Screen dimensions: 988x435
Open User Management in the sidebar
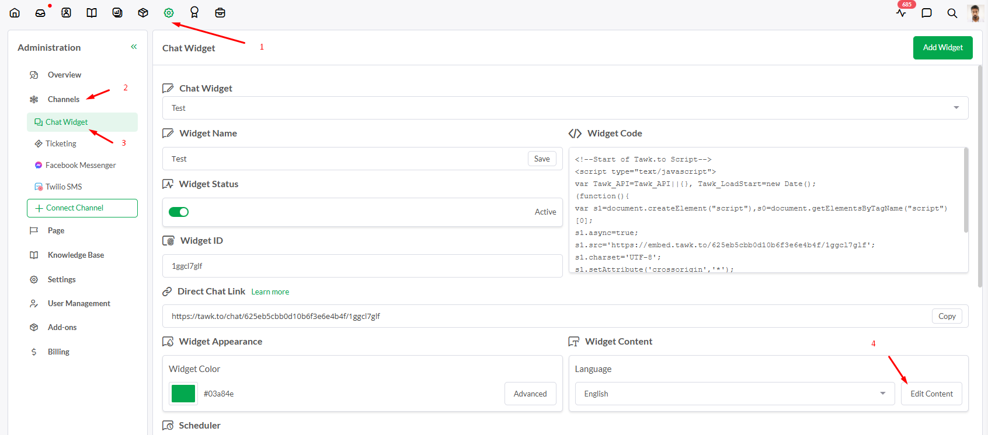pyautogui.click(x=79, y=303)
